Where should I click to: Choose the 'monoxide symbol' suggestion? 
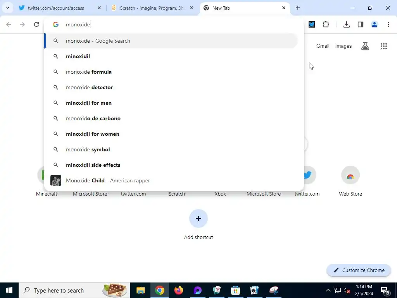[x=171, y=149]
